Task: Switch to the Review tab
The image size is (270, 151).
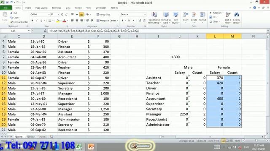Action: [x=78, y=8]
